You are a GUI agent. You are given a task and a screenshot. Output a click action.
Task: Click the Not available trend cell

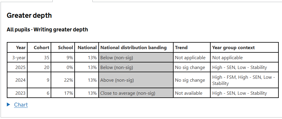189,93
